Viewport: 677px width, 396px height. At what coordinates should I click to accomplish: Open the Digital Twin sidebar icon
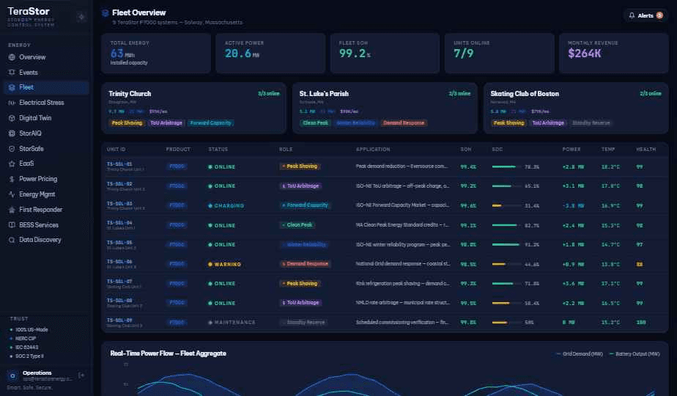coord(12,118)
